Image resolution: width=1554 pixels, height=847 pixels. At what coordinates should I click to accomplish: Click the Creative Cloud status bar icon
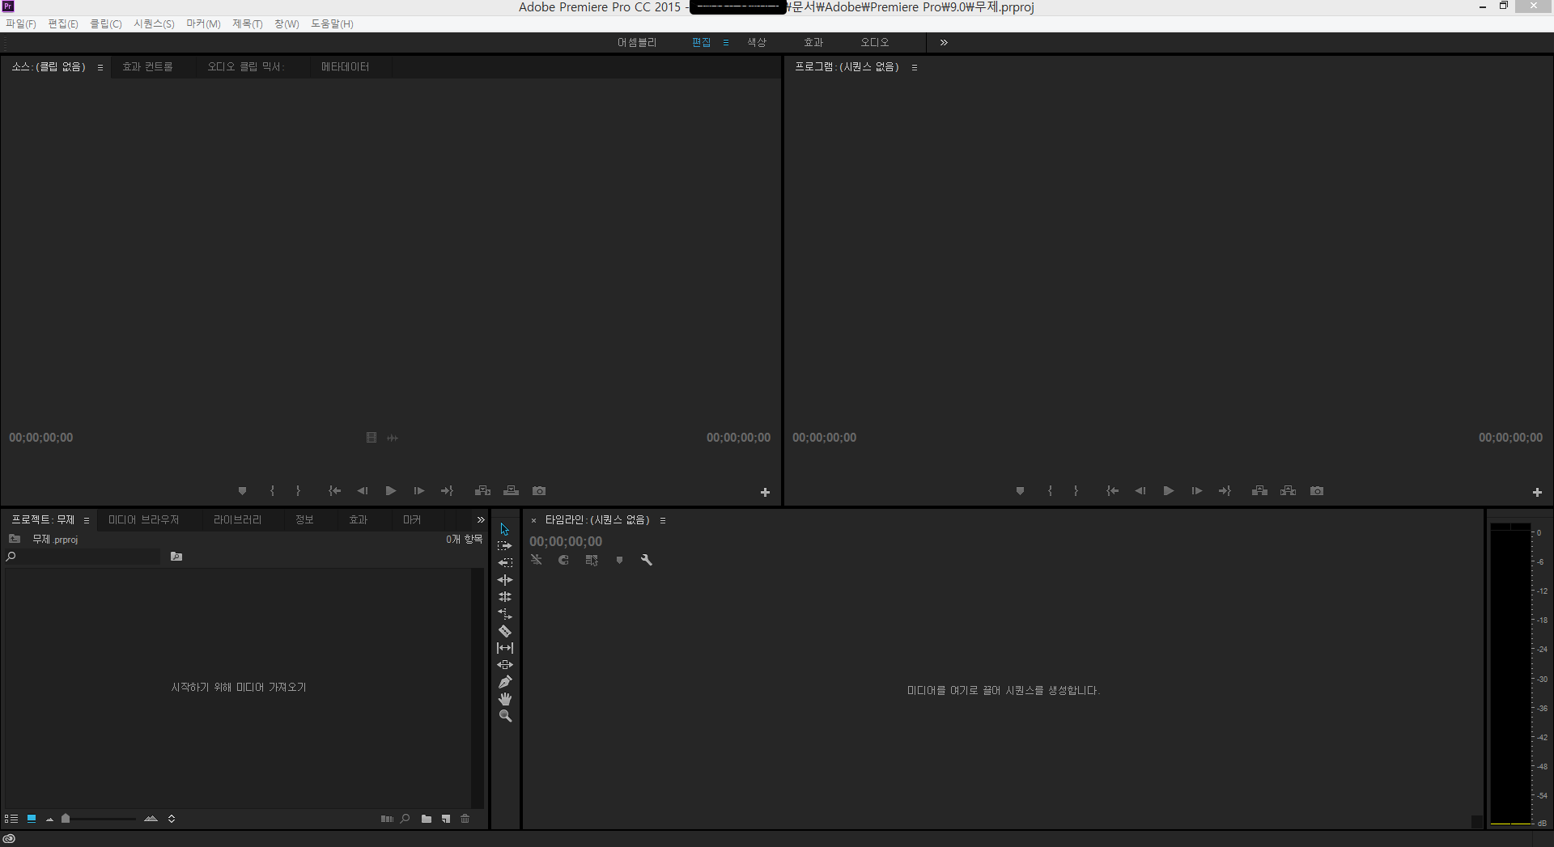coord(10,839)
